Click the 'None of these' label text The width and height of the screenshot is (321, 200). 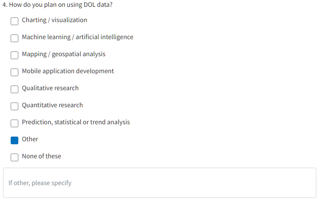coord(41,156)
